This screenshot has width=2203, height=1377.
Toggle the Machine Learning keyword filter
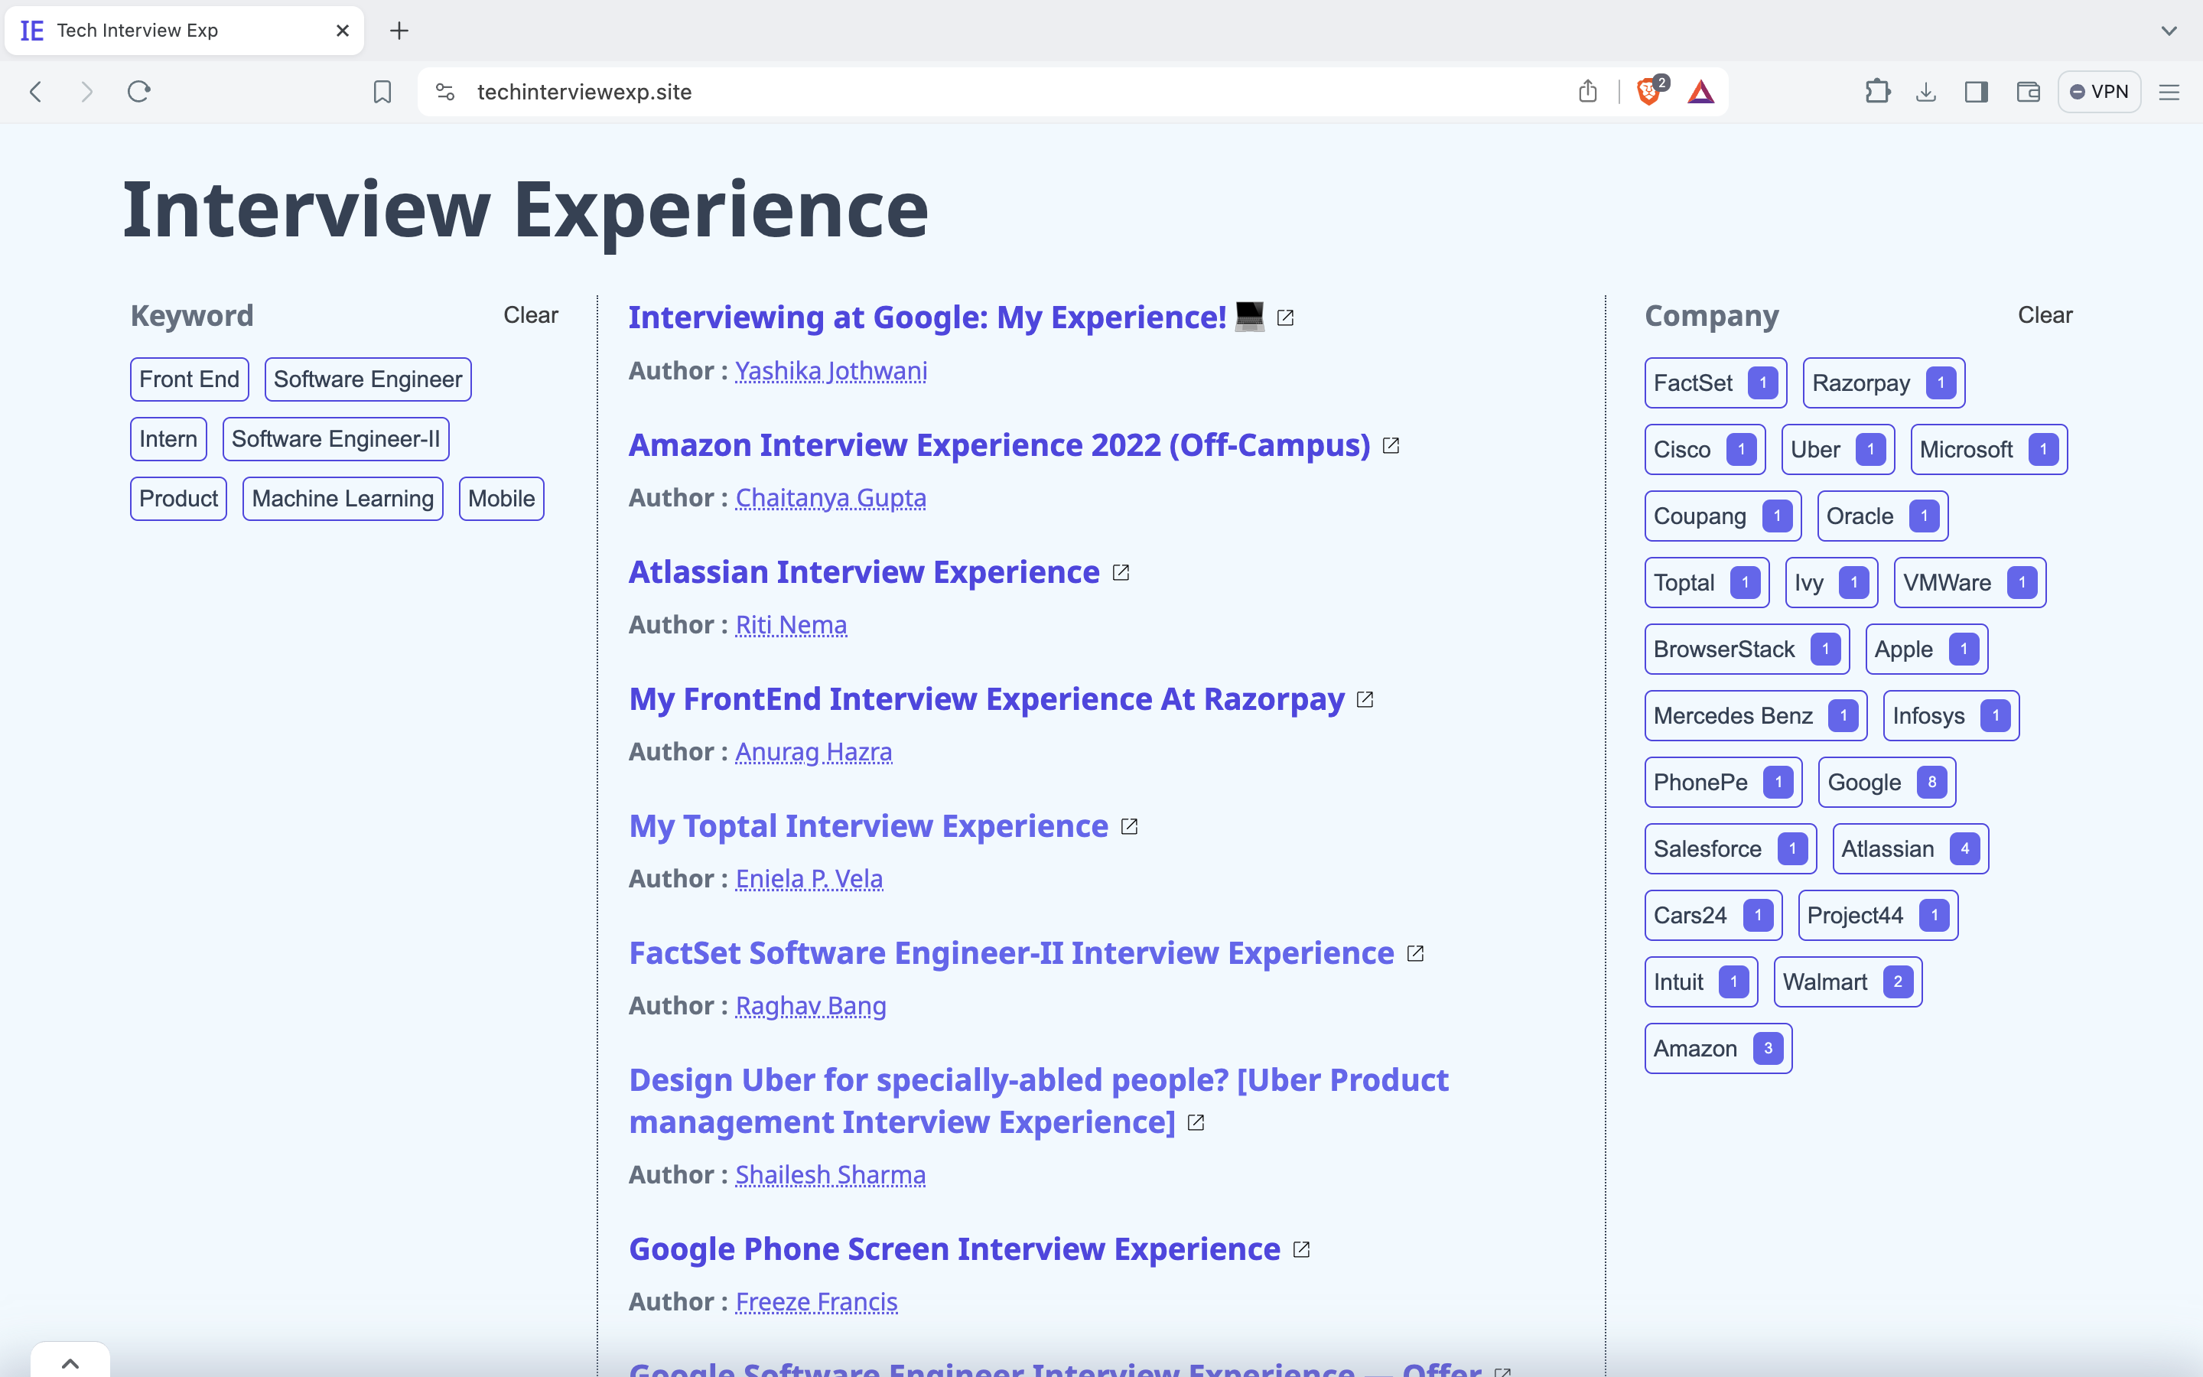click(343, 499)
